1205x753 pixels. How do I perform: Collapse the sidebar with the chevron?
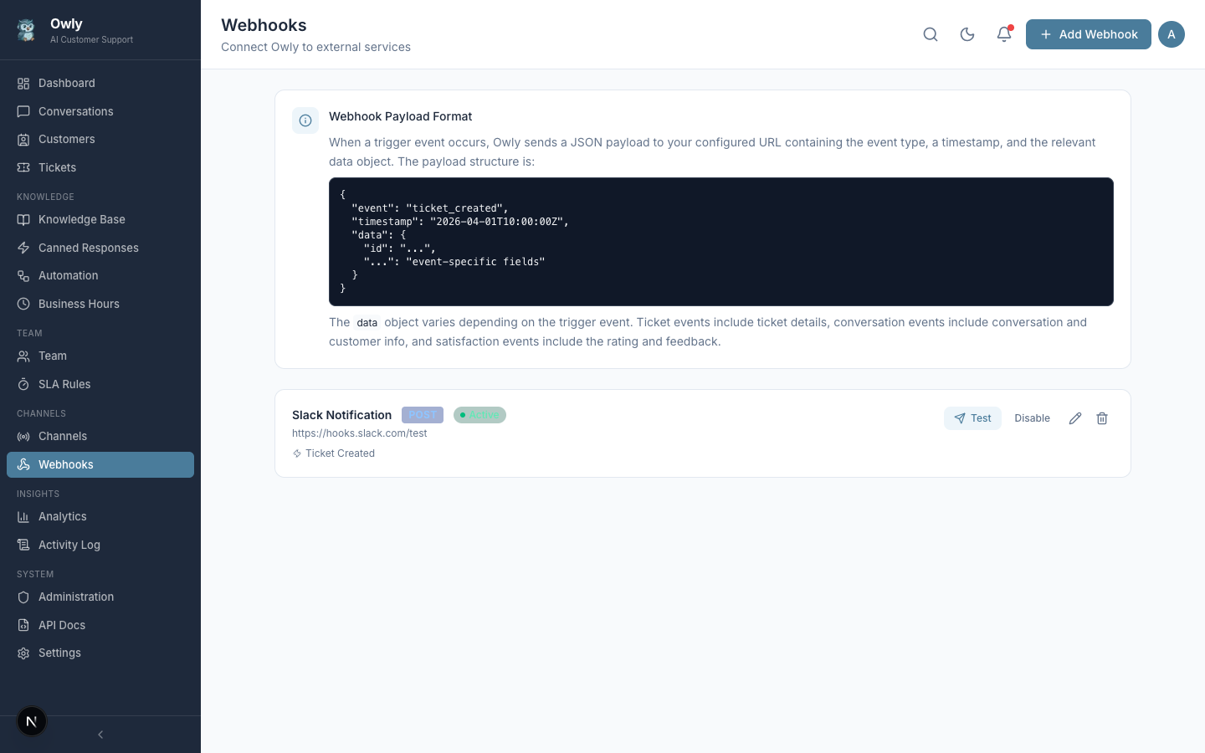[100, 735]
